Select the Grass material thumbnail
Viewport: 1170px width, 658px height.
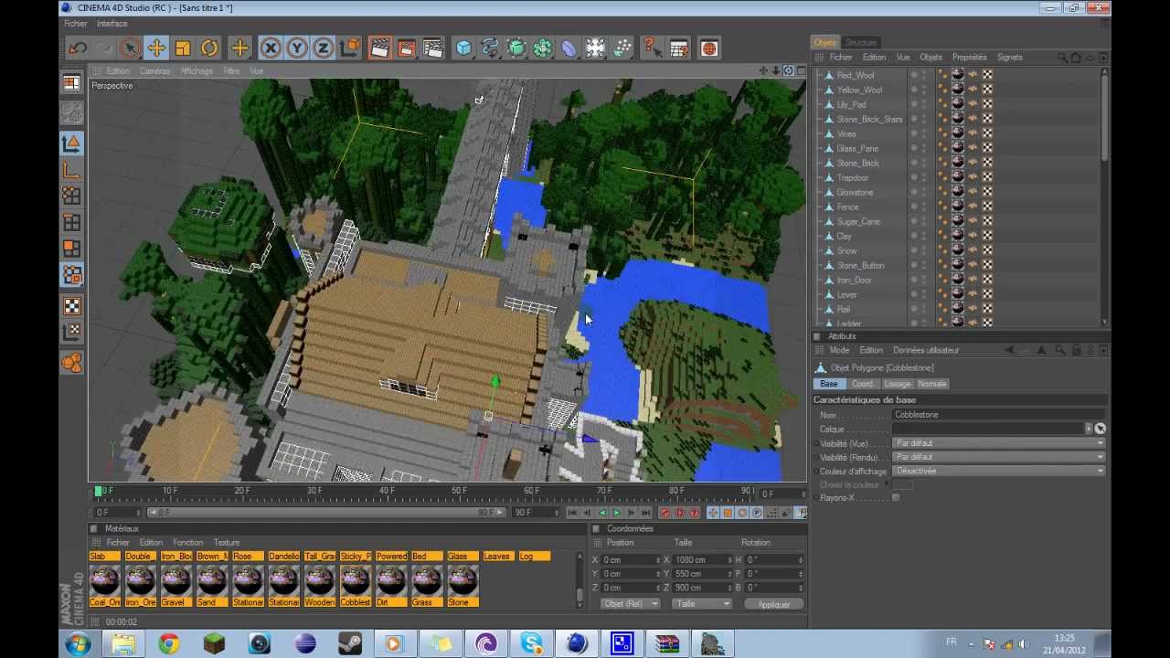click(426, 580)
